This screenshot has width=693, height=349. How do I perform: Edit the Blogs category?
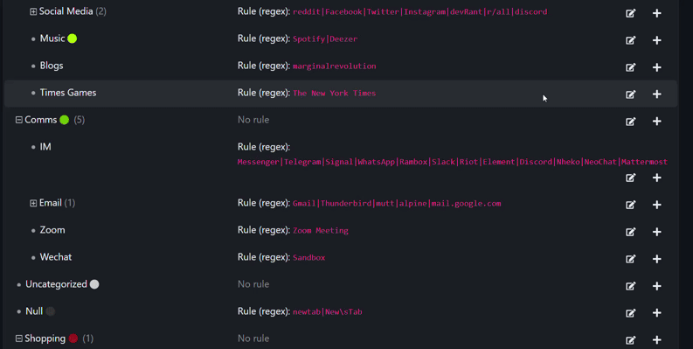pos(631,67)
